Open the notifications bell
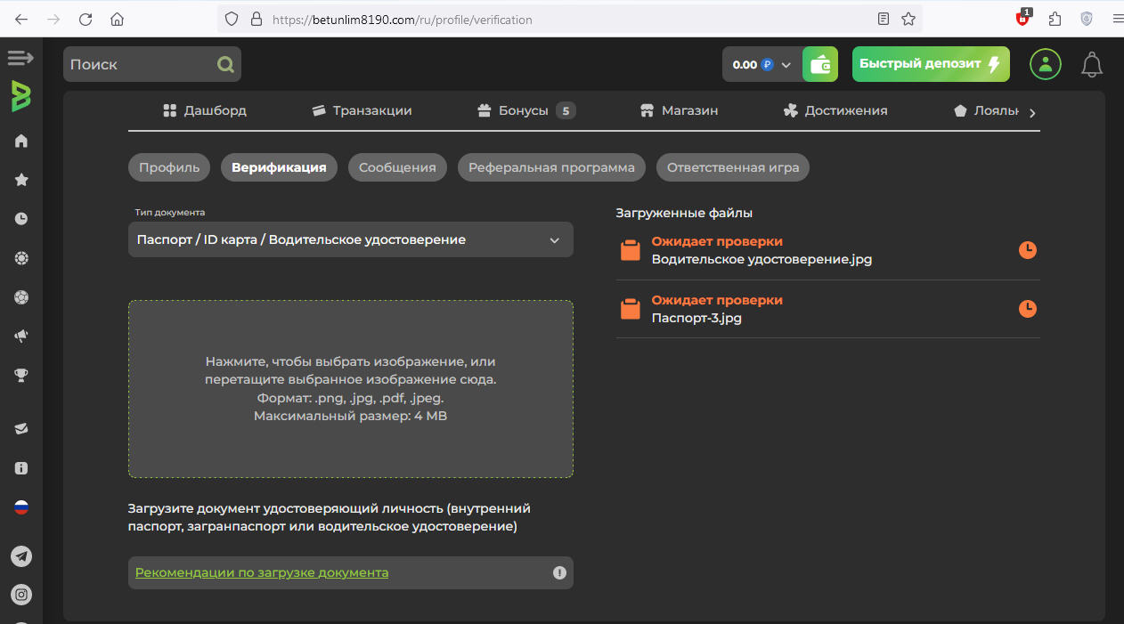Viewport: 1124px width, 624px height. pyautogui.click(x=1091, y=64)
